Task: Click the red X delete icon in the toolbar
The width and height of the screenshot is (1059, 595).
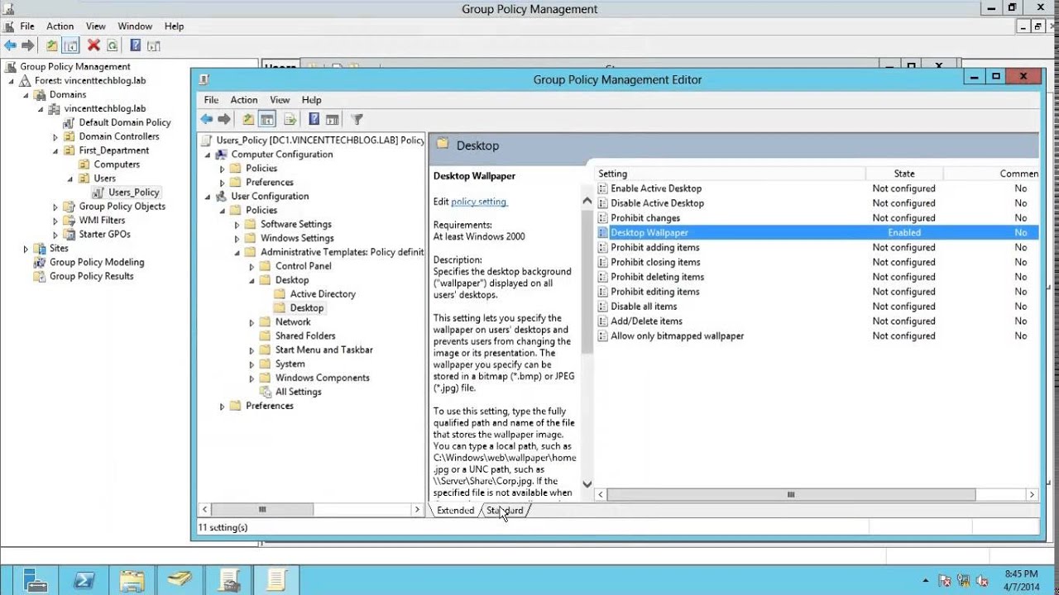Action: pos(93,46)
